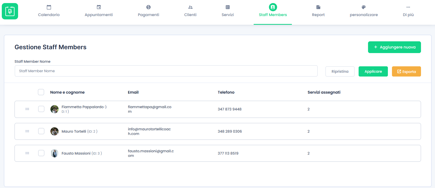This screenshot has width=435, height=188.
Task: Click the Esporta export button
Action: click(x=406, y=71)
